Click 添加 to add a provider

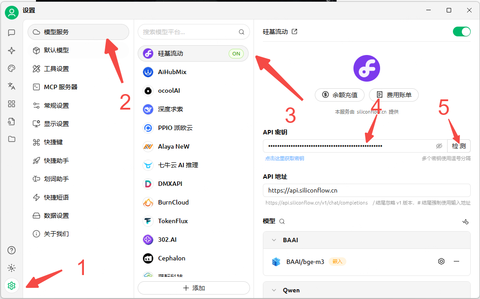tap(194, 288)
